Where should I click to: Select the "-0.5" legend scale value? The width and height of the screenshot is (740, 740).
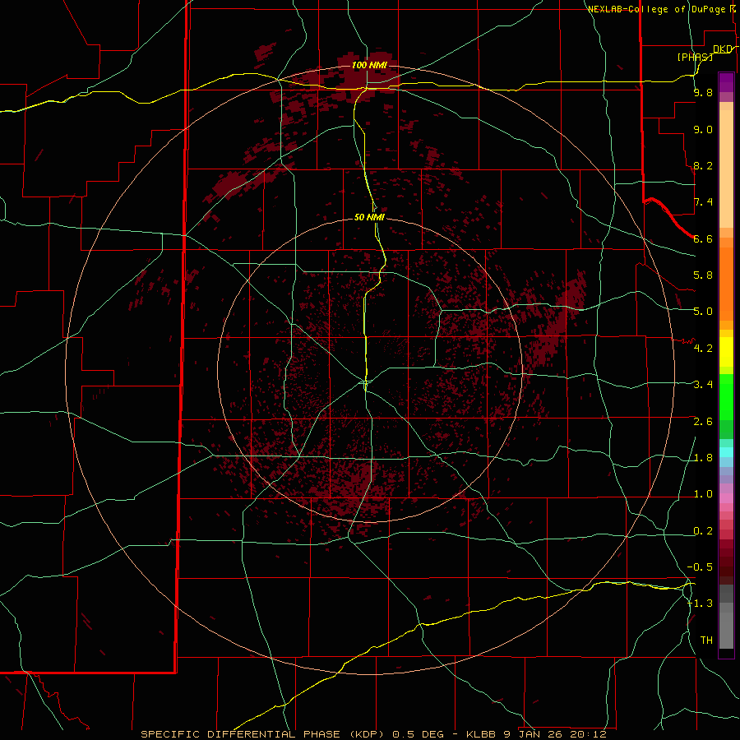[x=700, y=567]
